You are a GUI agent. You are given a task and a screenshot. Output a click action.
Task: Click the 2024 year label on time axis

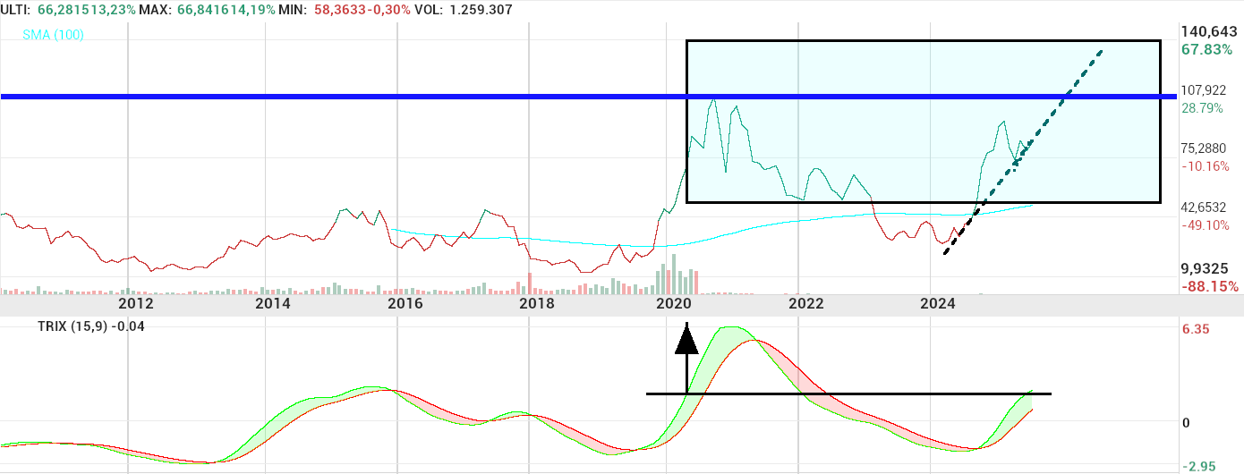coord(939,304)
